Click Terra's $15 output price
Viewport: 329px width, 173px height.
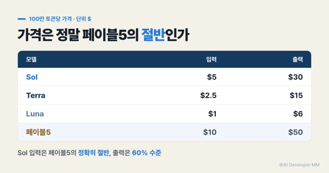click(296, 96)
